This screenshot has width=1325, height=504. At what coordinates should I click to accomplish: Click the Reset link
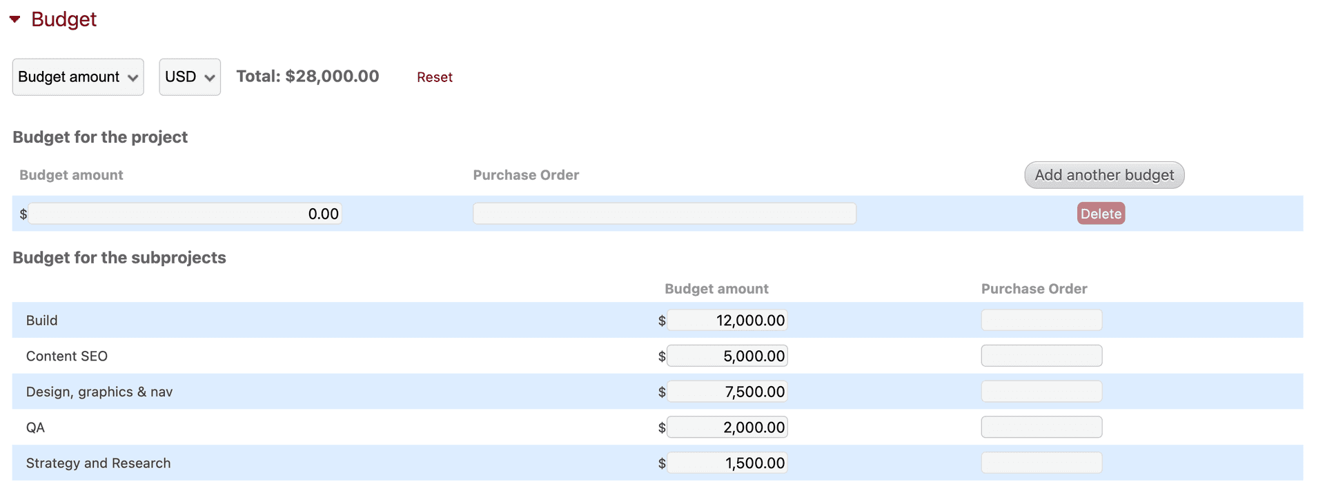click(x=434, y=77)
